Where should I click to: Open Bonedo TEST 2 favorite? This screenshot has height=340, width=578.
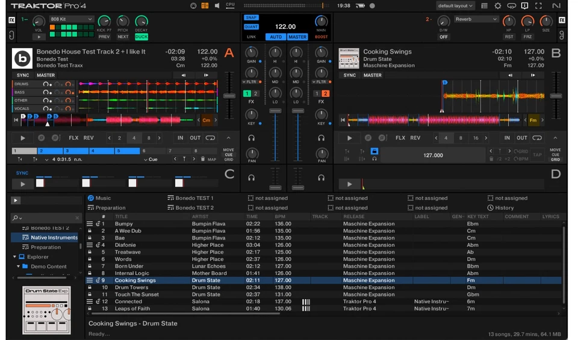[191, 208]
